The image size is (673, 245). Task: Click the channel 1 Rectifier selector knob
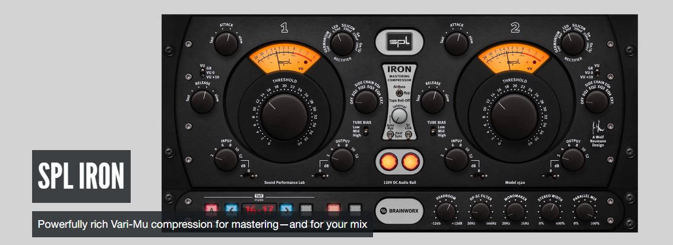(x=342, y=44)
